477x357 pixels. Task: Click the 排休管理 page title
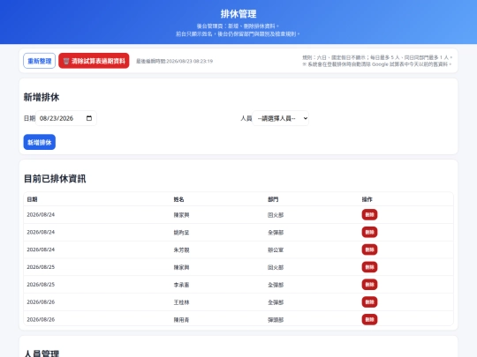(x=238, y=14)
